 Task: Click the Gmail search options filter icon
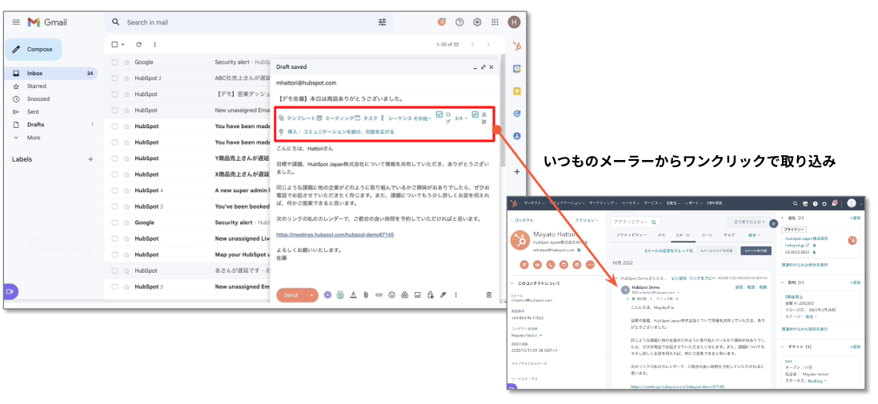click(383, 22)
